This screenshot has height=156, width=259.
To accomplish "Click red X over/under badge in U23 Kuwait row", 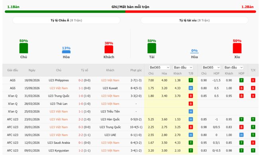I will pos(253,88).
